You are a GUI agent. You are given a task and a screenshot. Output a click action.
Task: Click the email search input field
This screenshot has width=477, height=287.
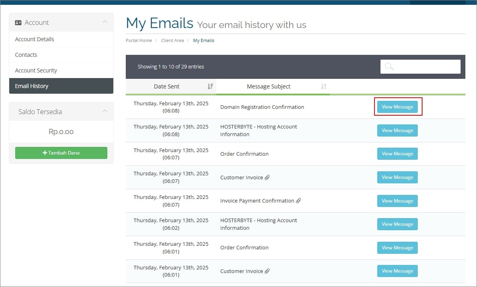click(x=427, y=67)
